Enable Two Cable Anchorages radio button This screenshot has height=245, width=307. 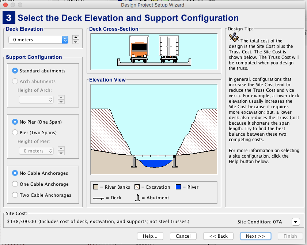[15, 195]
